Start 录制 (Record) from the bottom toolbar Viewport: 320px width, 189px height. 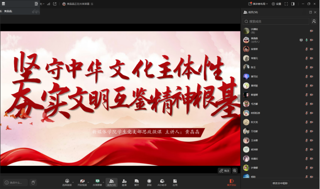tap(149, 182)
